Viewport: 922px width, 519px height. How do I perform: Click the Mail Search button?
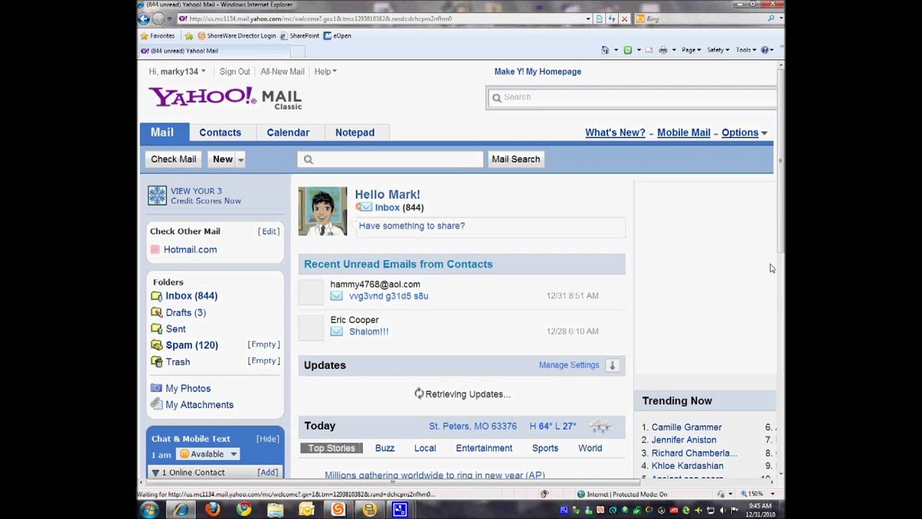pos(516,159)
